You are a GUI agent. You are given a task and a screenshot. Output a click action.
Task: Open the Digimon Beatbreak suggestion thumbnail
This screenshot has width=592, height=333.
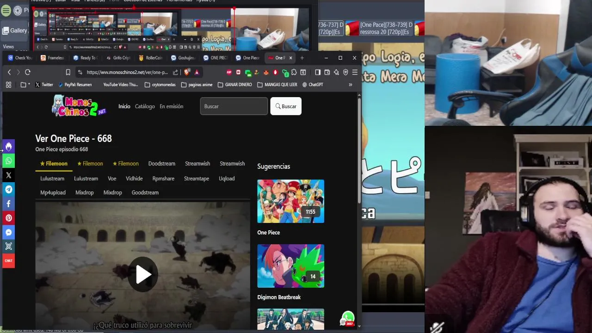coord(290,266)
